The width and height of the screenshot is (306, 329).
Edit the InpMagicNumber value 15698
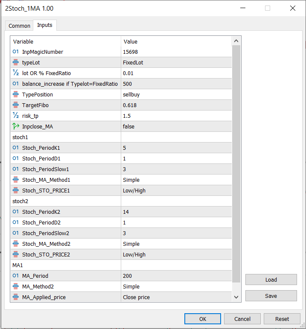click(176, 52)
